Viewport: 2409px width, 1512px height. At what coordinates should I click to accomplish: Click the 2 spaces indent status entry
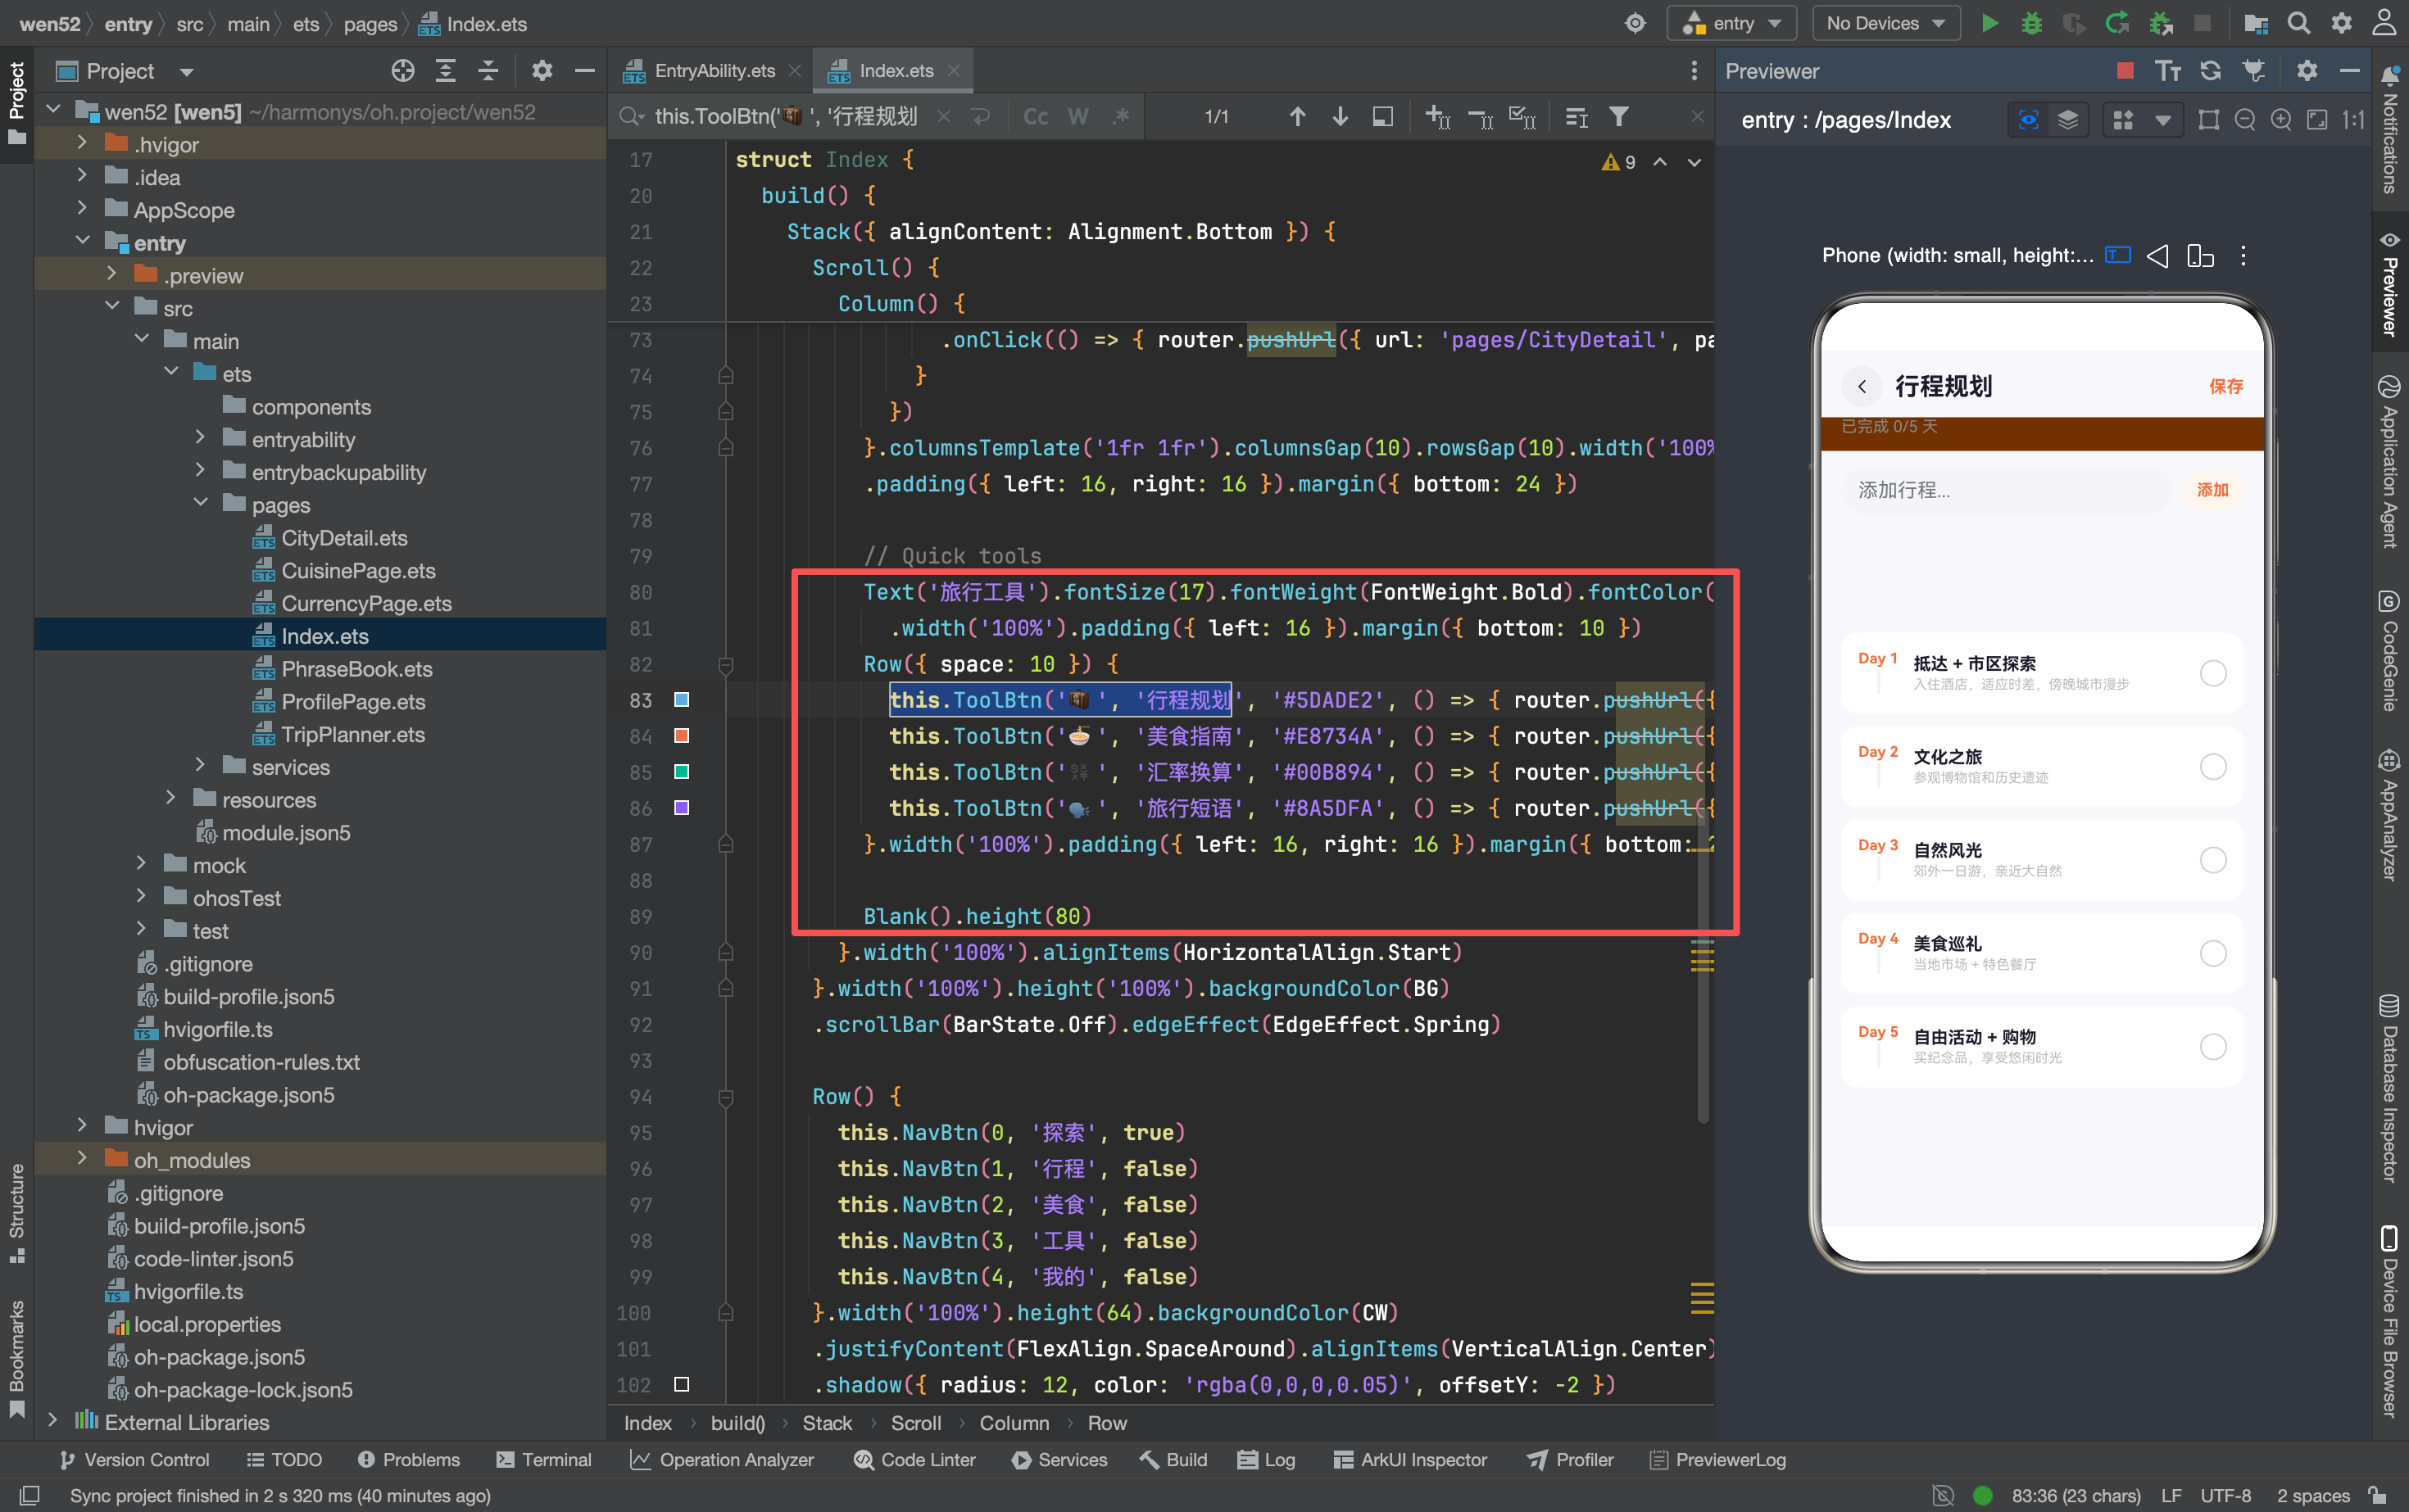(x=2313, y=1496)
